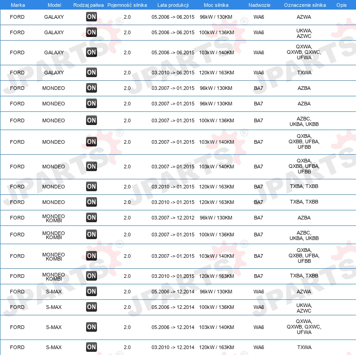Viewport: 356px width, 355px height.
Task: Select the Moc silnika column header
Action: (x=216, y=5)
